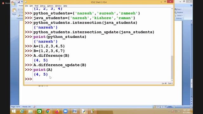Click the 'print(python_students)' line
The width and height of the screenshot is (203, 114).
coord(60,37)
